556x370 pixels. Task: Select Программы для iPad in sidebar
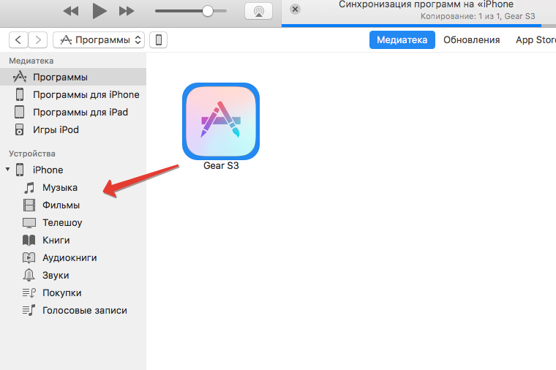point(73,112)
